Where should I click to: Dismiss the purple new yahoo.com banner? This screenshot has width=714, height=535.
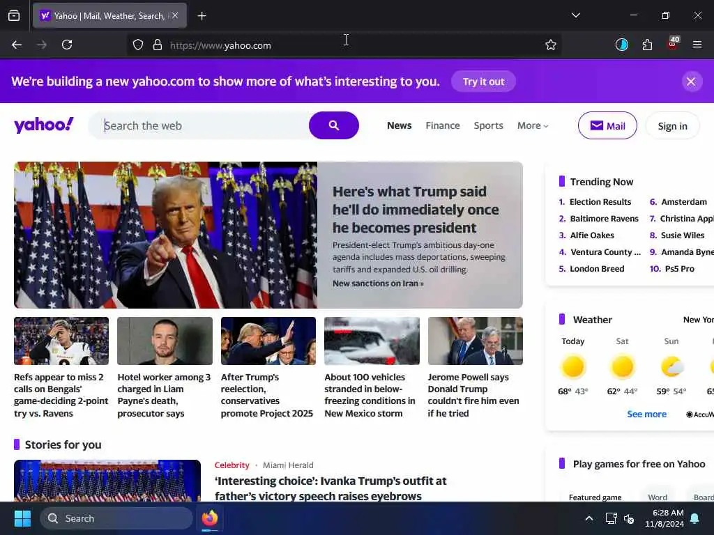691,82
